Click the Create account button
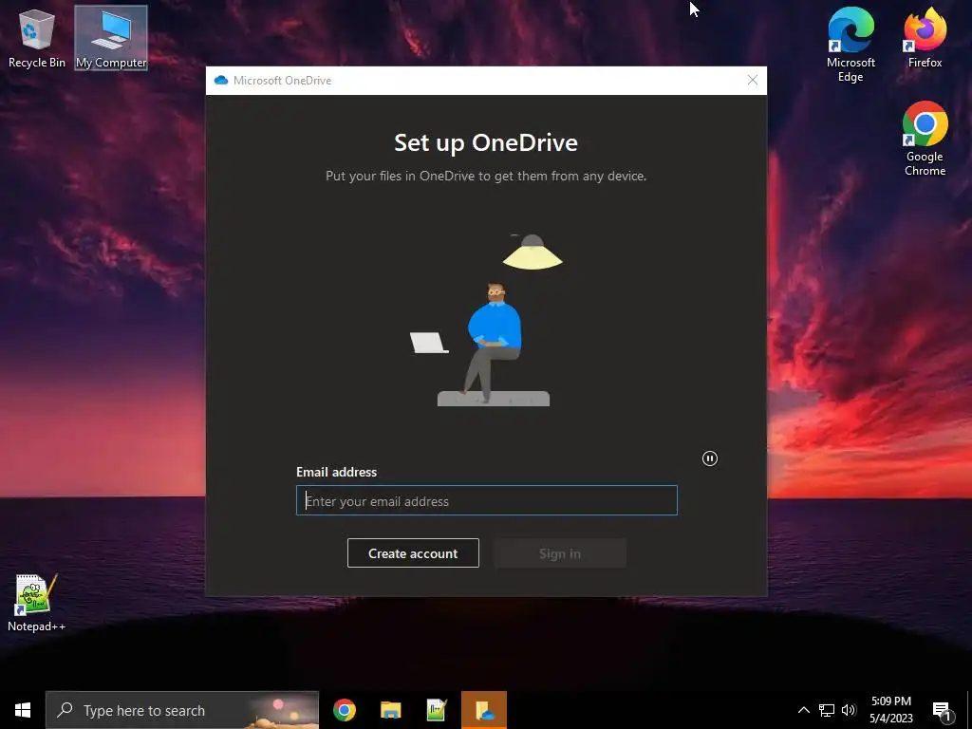 (x=413, y=553)
